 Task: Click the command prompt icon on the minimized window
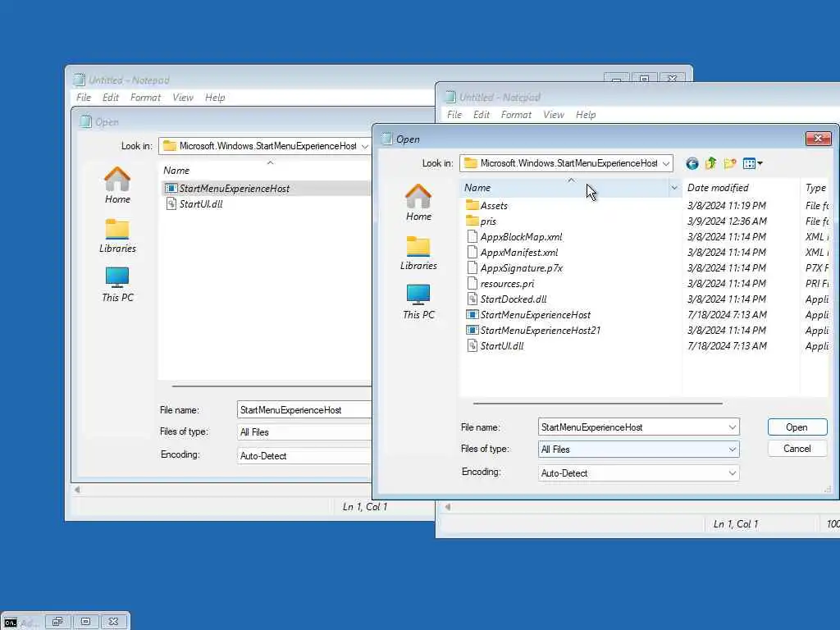click(10, 622)
